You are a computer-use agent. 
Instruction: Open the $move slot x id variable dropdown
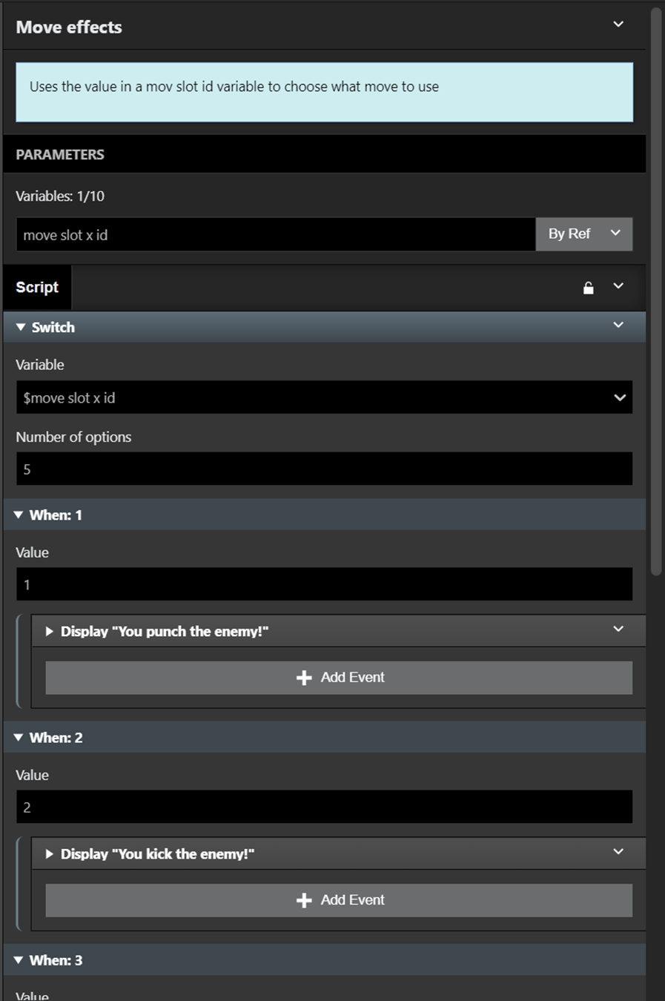click(324, 397)
